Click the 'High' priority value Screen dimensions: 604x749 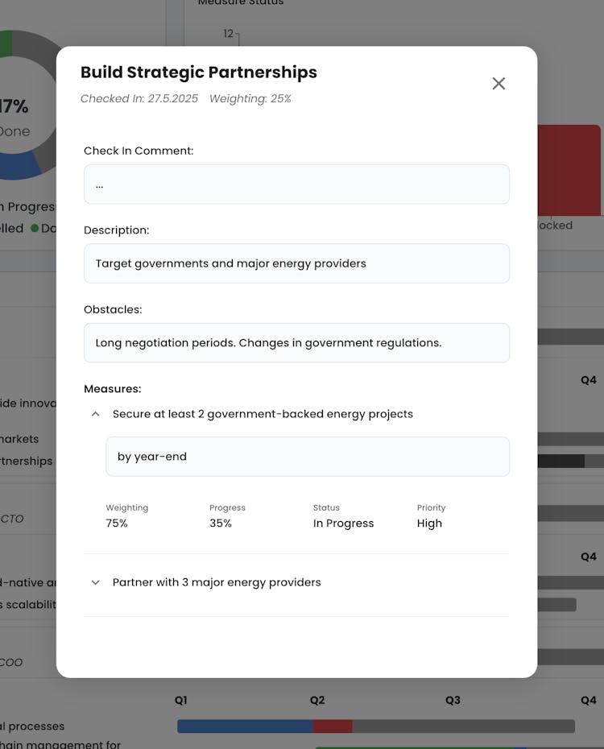(x=429, y=523)
